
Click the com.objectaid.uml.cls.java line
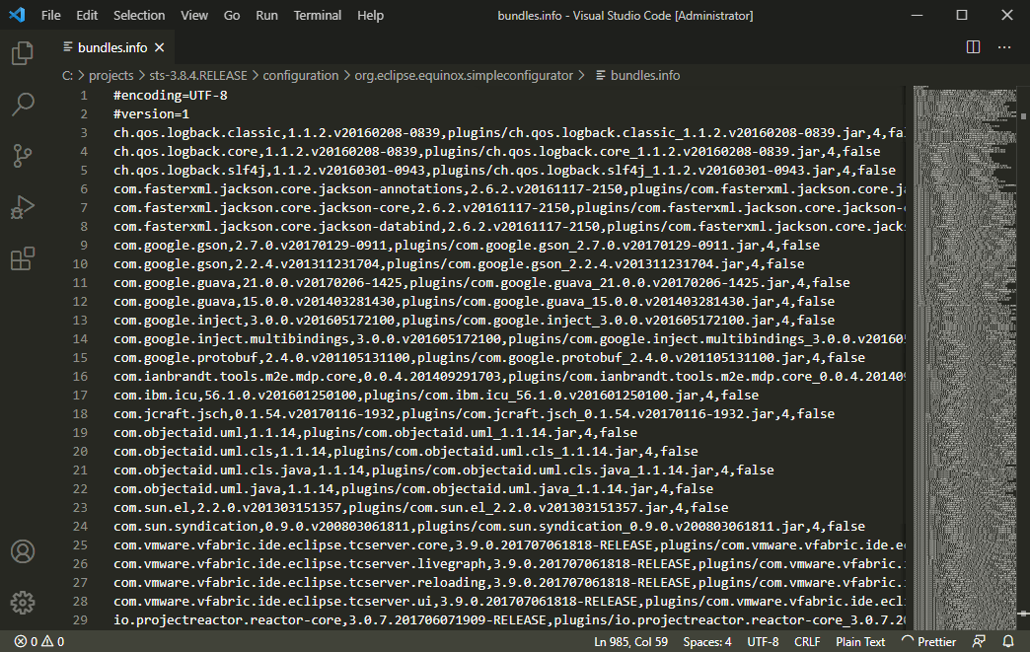coord(444,471)
